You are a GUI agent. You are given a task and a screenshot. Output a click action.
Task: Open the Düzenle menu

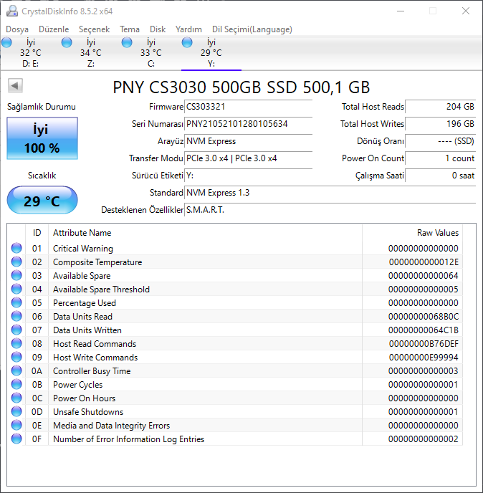point(54,29)
